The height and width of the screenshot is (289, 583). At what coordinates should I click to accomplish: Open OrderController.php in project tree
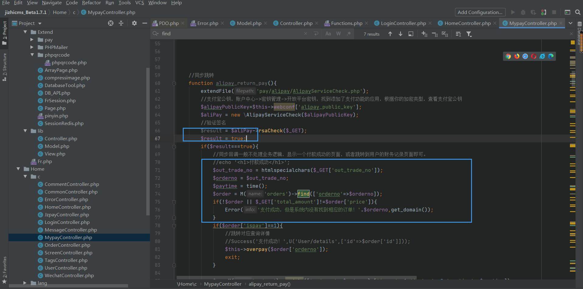(x=67, y=245)
